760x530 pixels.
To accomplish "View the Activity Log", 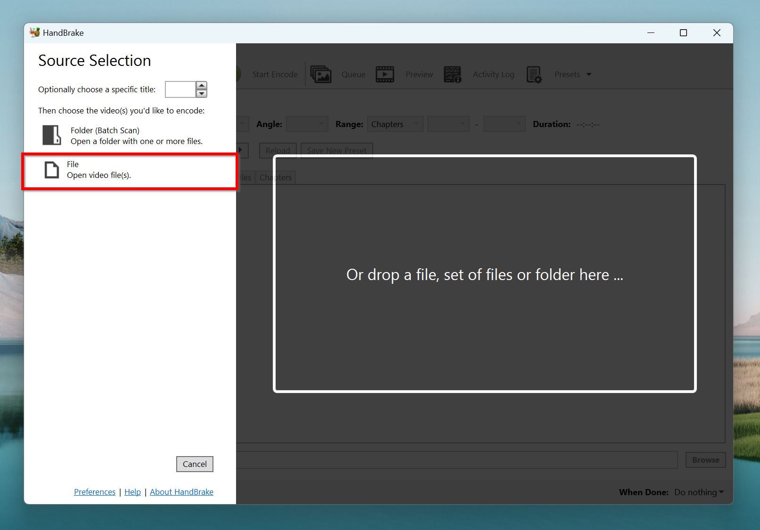I will coord(493,74).
